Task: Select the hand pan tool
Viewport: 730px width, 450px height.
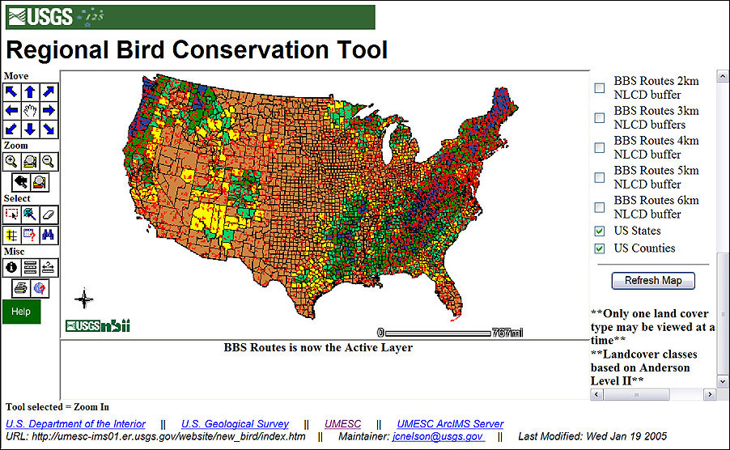Action: [x=30, y=111]
